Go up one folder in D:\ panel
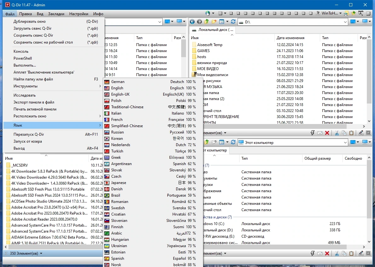The width and height of the screenshot is (375, 267). coord(207,22)
